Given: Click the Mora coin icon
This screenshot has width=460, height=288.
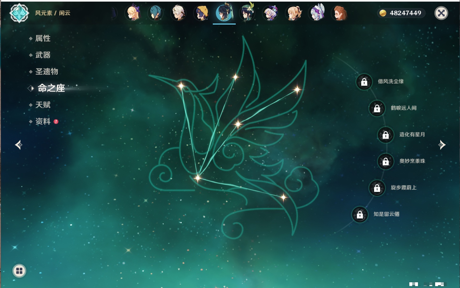Looking at the screenshot, I should point(383,13).
